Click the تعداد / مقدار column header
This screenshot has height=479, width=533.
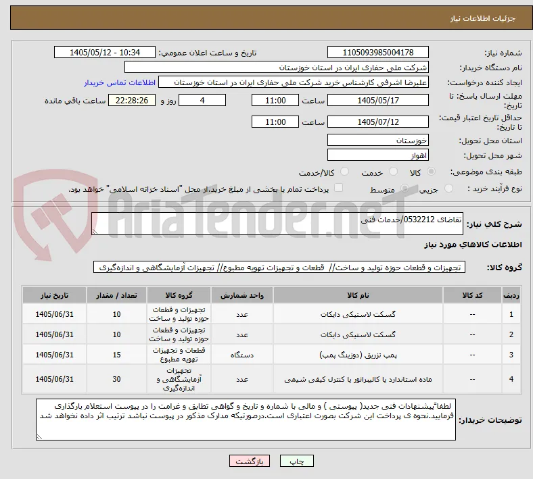[x=116, y=295]
